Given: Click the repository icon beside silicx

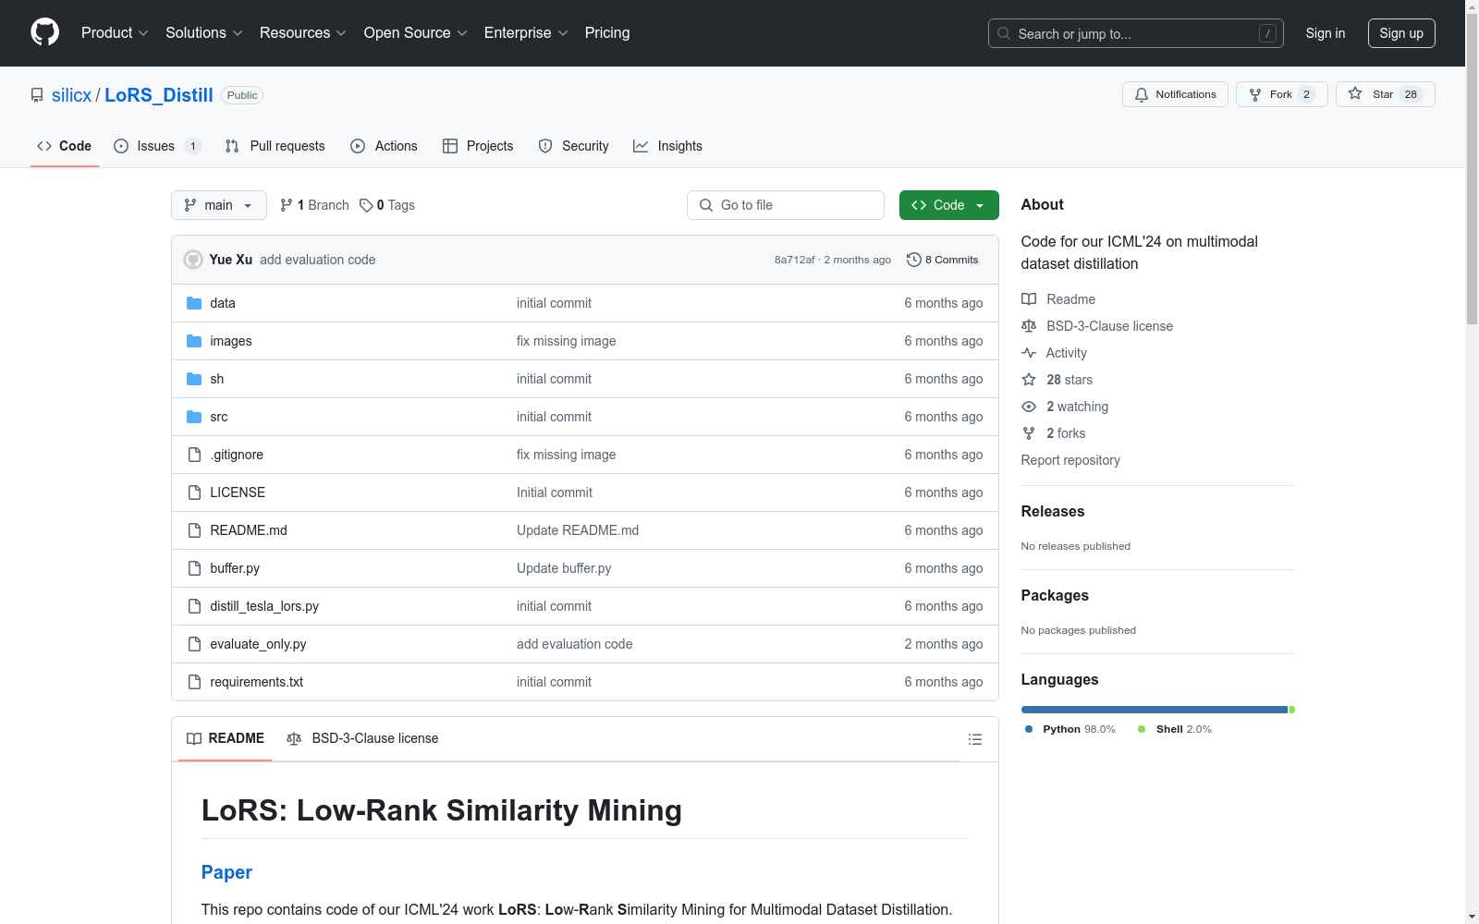Looking at the screenshot, I should point(37,95).
